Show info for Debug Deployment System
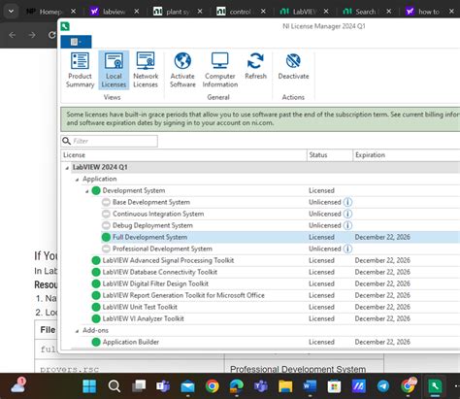Screen dimensions: 460x399 point(347,225)
